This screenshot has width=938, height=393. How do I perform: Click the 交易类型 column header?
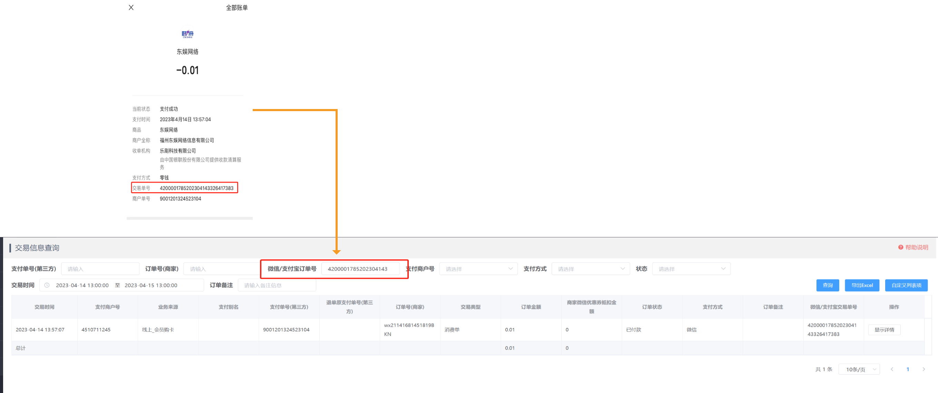[x=471, y=307]
